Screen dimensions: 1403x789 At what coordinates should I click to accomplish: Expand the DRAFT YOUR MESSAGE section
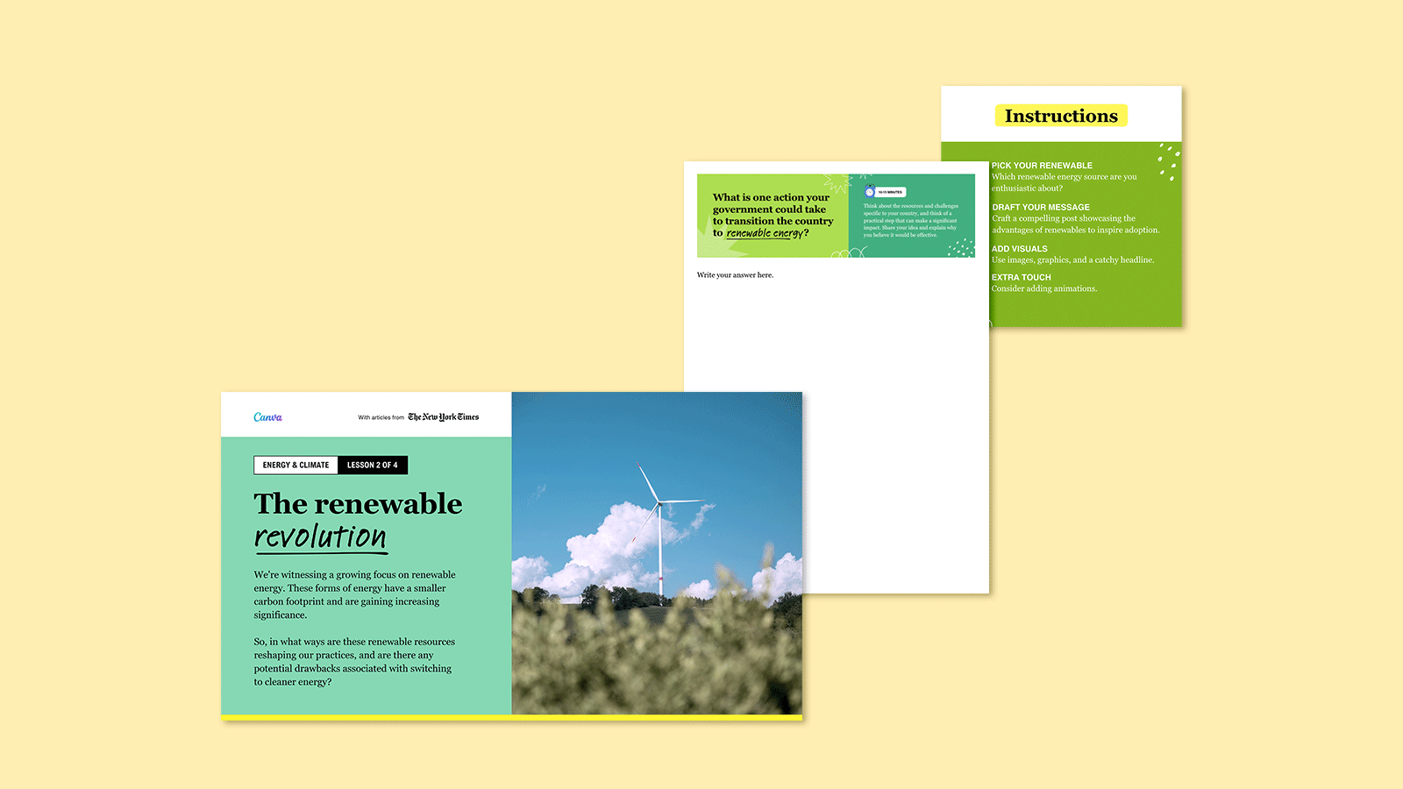[x=1041, y=207]
